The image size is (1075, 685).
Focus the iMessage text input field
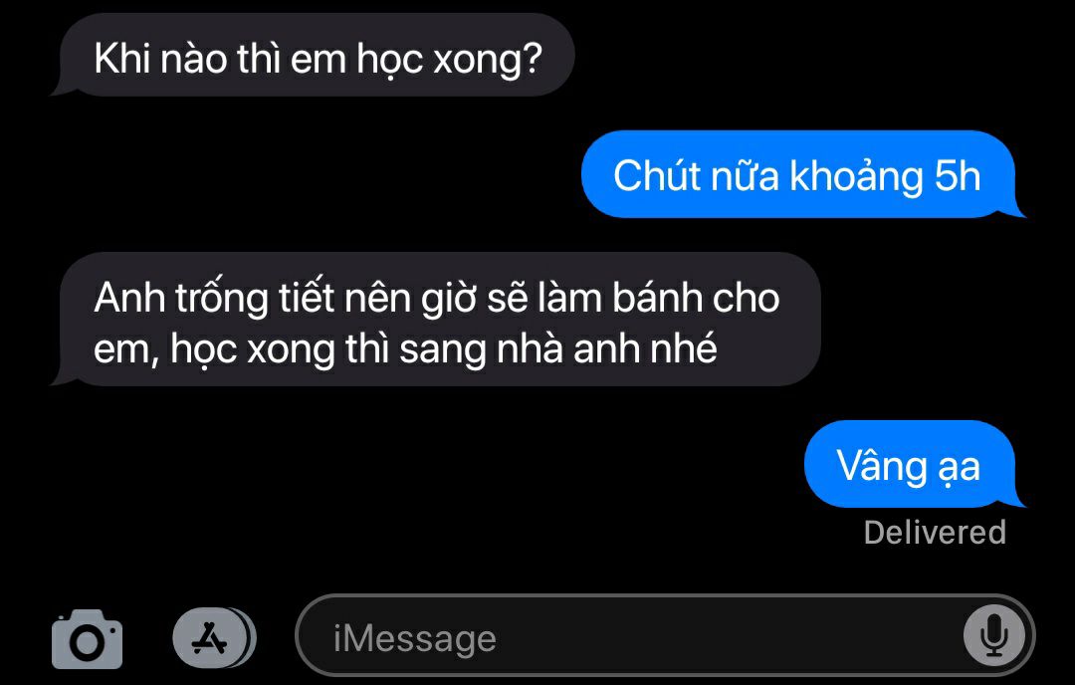point(665,635)
